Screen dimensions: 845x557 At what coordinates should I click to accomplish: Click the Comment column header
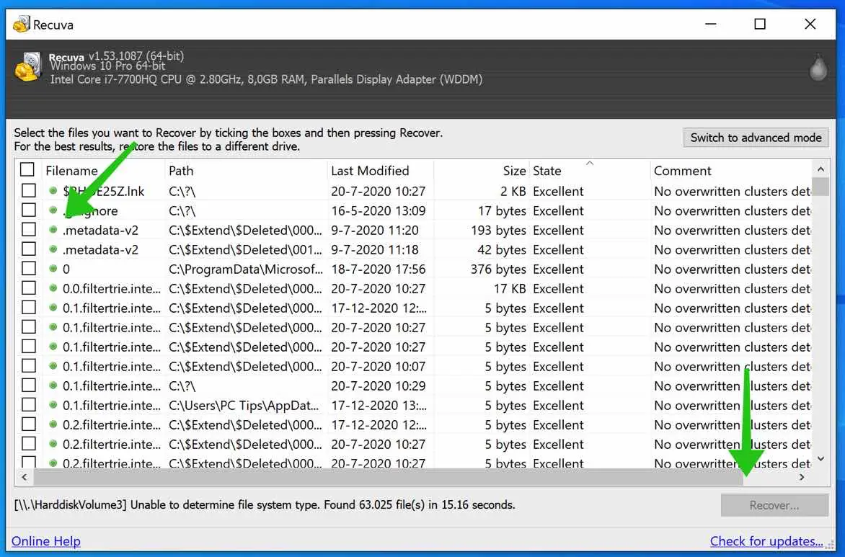tap(731, 171)
